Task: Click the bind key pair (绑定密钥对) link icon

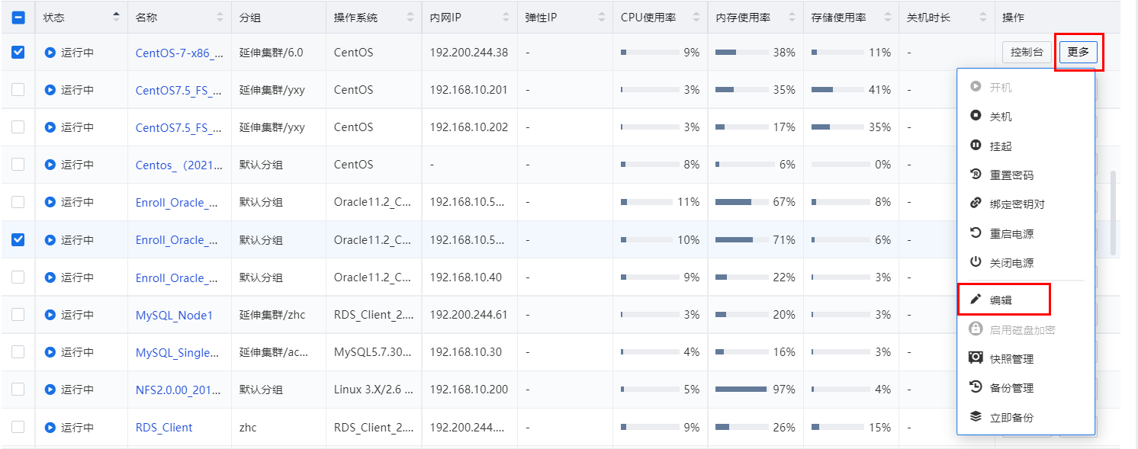Action: (x=975, y=204)
